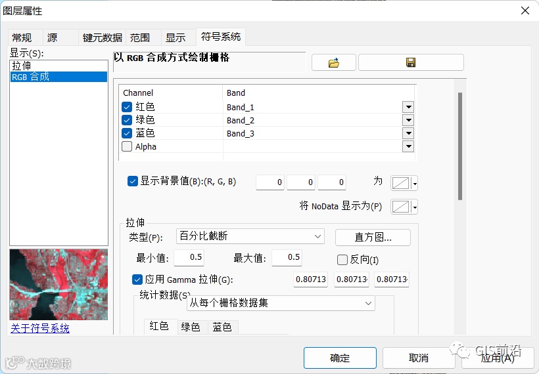Select RGB 合成 in the display list

(59, 77)
